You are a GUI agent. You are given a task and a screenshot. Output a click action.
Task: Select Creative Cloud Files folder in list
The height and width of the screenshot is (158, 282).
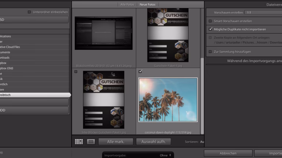[x=11, y=47]
